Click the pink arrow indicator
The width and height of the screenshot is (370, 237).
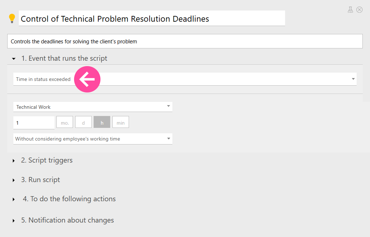[87, 79]
